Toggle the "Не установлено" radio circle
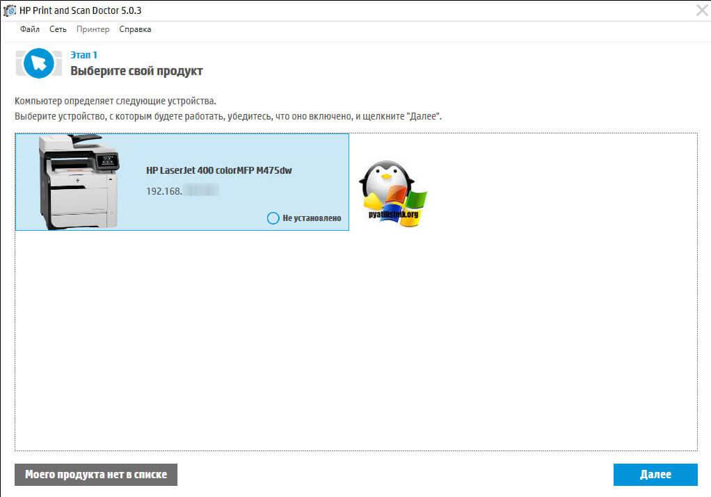The height and width of the screenshot is (497, 711). (273, 218)
